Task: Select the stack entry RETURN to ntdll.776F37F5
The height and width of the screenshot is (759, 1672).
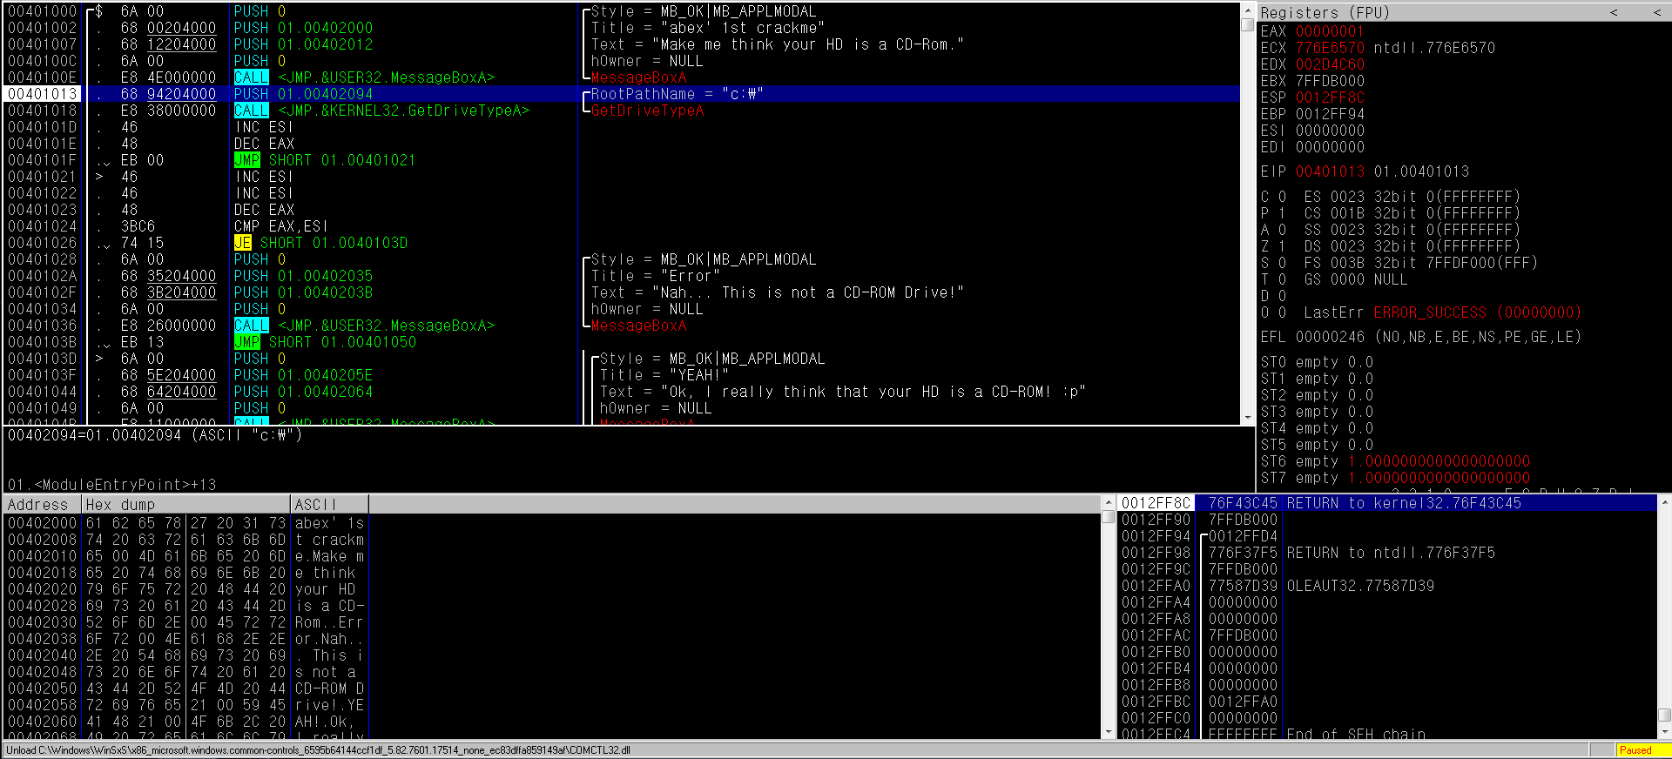Action: 1387,553
